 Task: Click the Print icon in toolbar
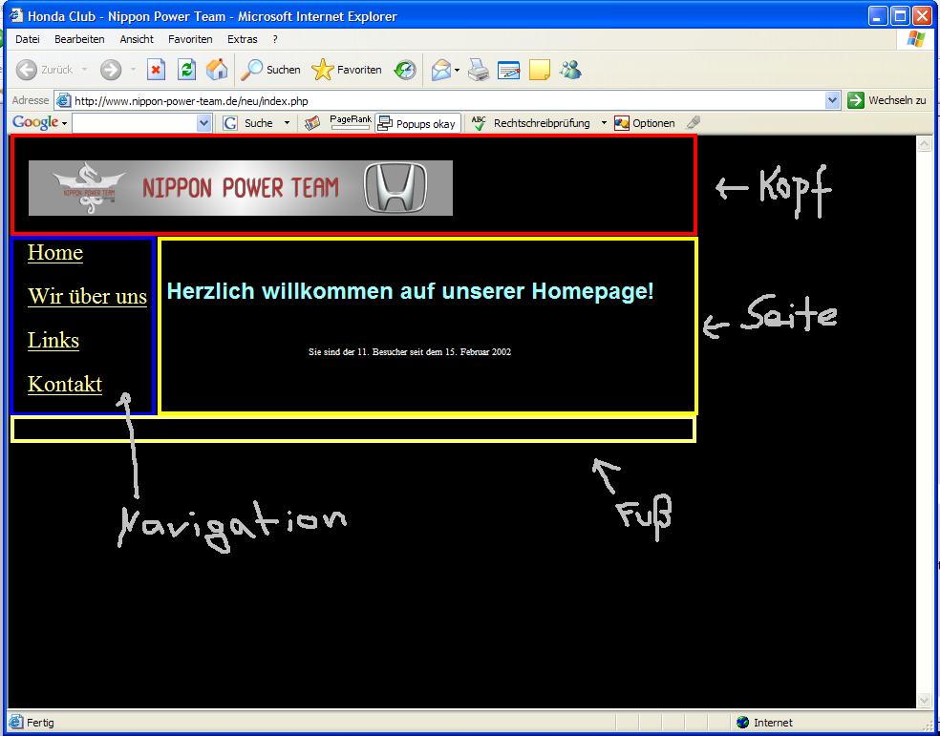click(x=479, y=70)
